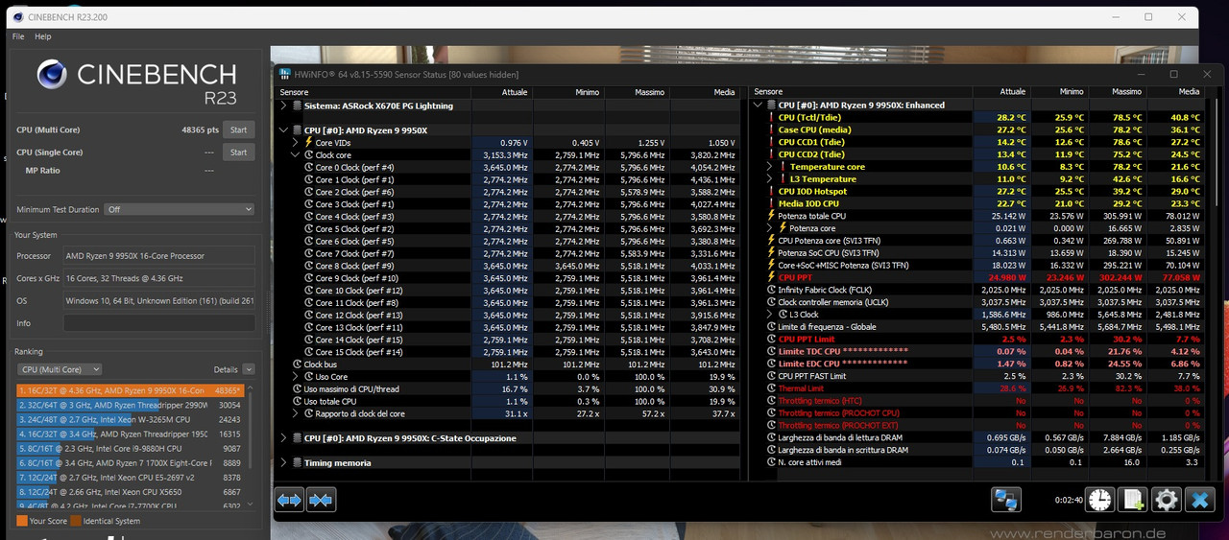The width and height of the screenshot is (1229, 540).
Task: Expand the L3 Temperature row
Action: pos(770,178)
